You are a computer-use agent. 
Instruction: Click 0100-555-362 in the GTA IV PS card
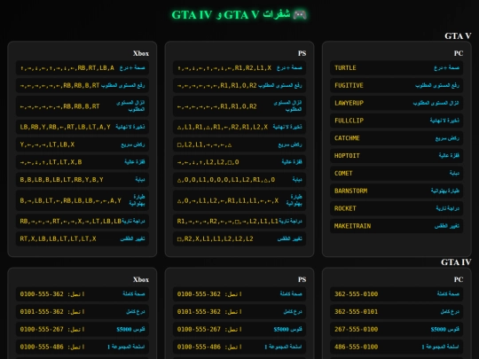point(199,294)
